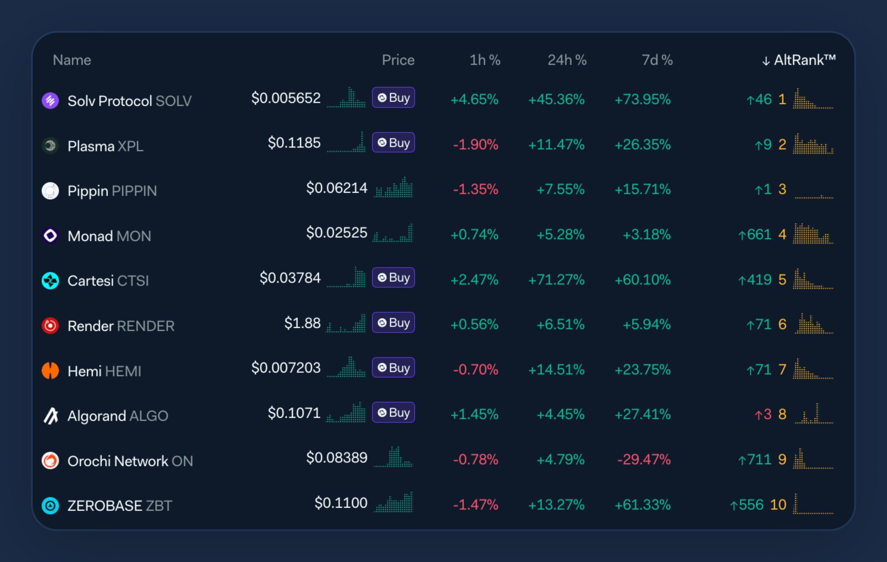Click the Render red coin icon
This screenshot has height=562, width=887.
point(50,326)
